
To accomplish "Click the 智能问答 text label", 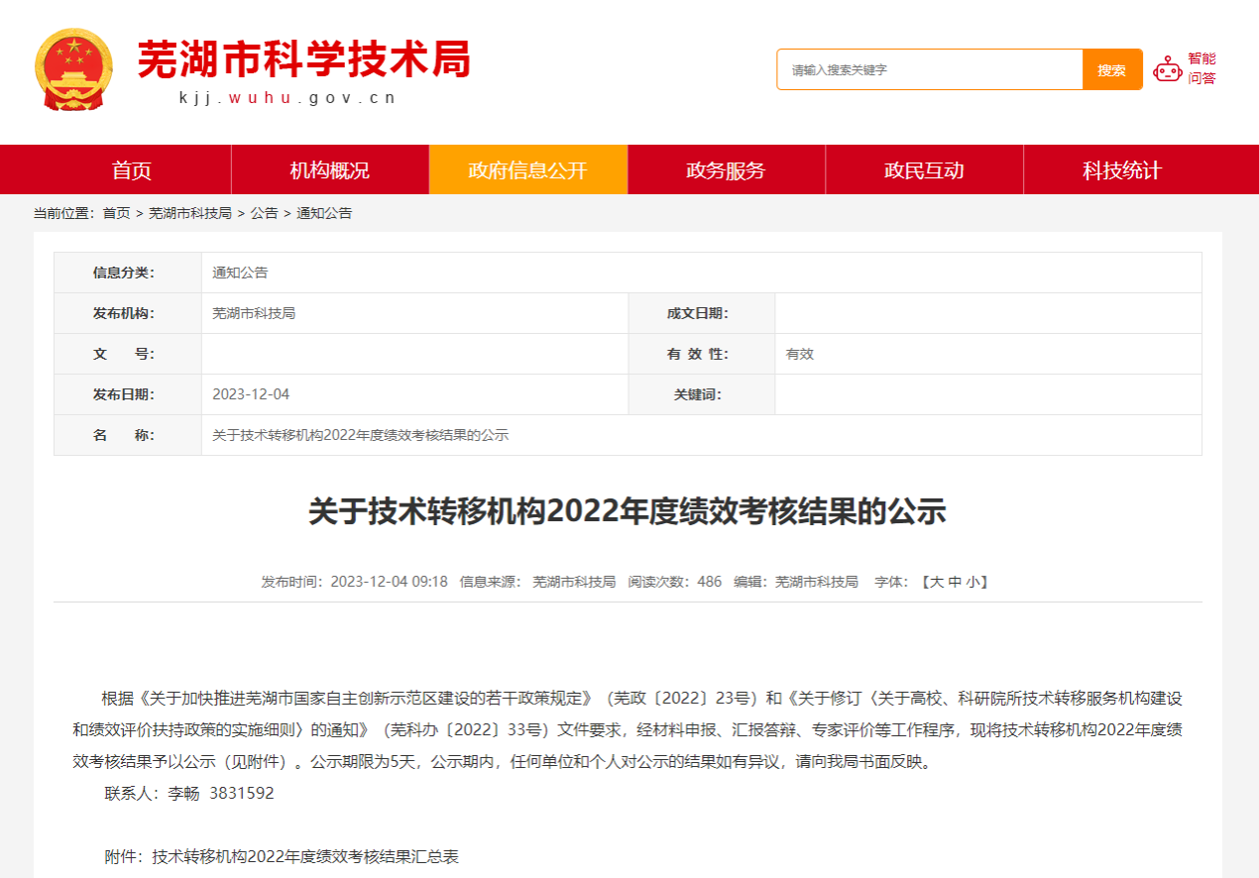I will coord(1202,68).
